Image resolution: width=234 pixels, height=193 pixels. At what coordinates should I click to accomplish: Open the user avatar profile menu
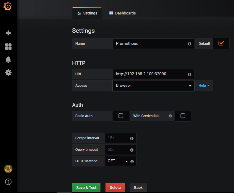click(8, 169)
